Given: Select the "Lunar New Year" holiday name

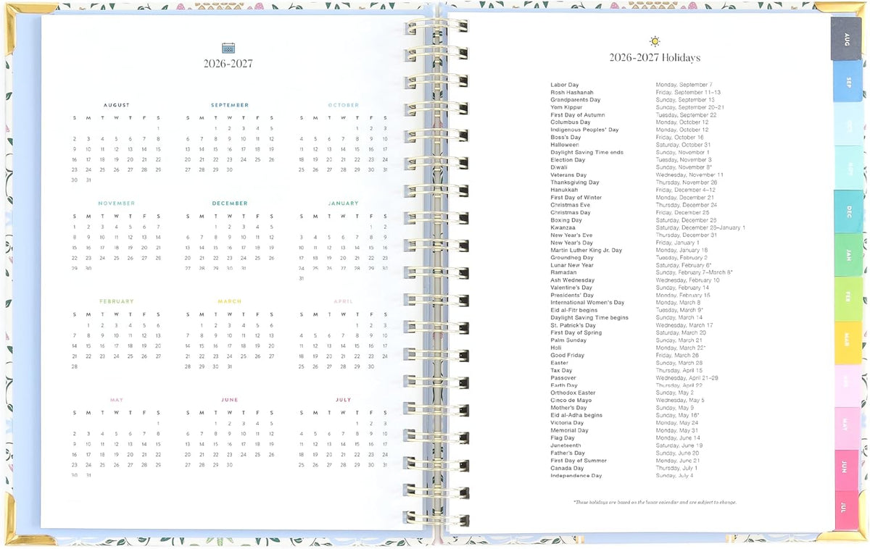Looking at the screenshot, I should [573, 265].
